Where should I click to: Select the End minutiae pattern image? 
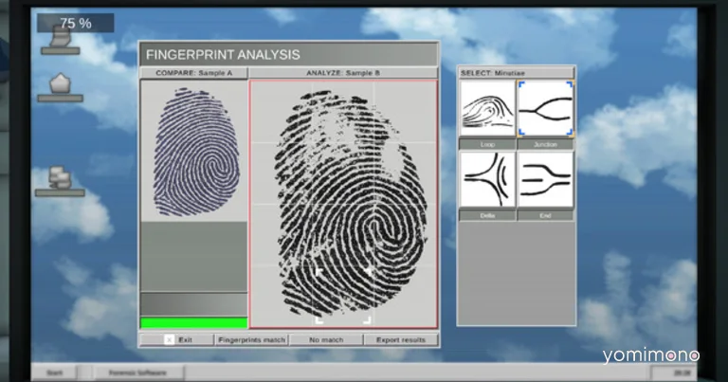(545, 180)
